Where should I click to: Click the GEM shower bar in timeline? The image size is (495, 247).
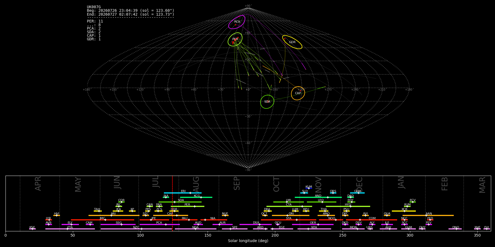click(x=357, y=193)
